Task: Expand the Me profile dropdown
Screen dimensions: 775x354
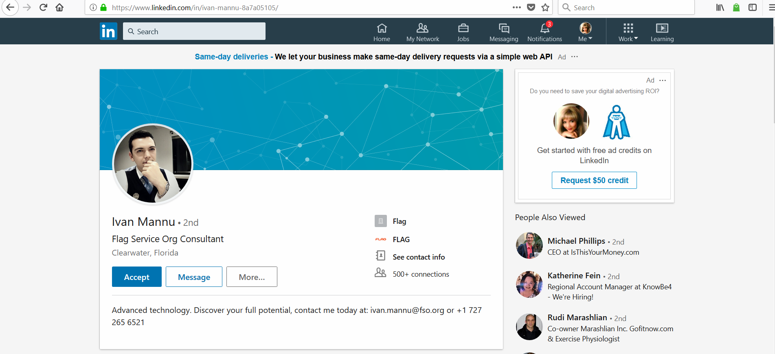Action: [x=585, y=32]
